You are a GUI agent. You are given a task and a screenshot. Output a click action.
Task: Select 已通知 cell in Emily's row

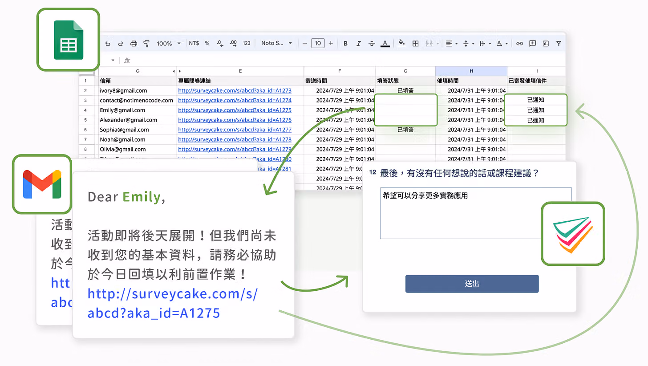pos(536,110)
